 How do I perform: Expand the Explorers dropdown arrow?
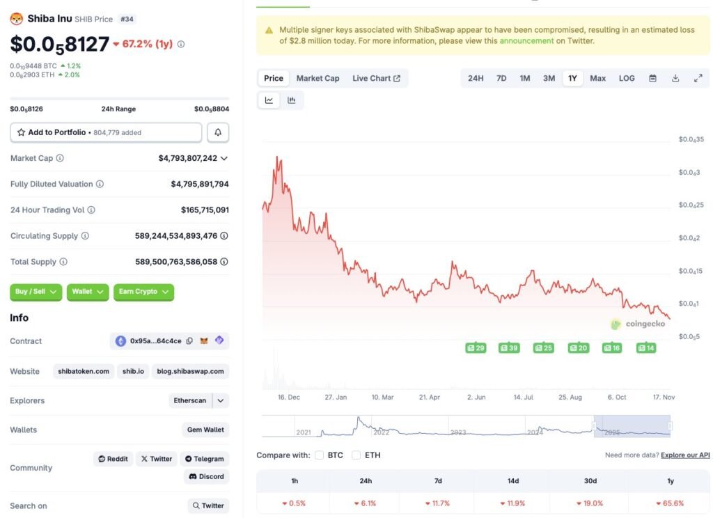pyautogui.click(x=221, y=400)
